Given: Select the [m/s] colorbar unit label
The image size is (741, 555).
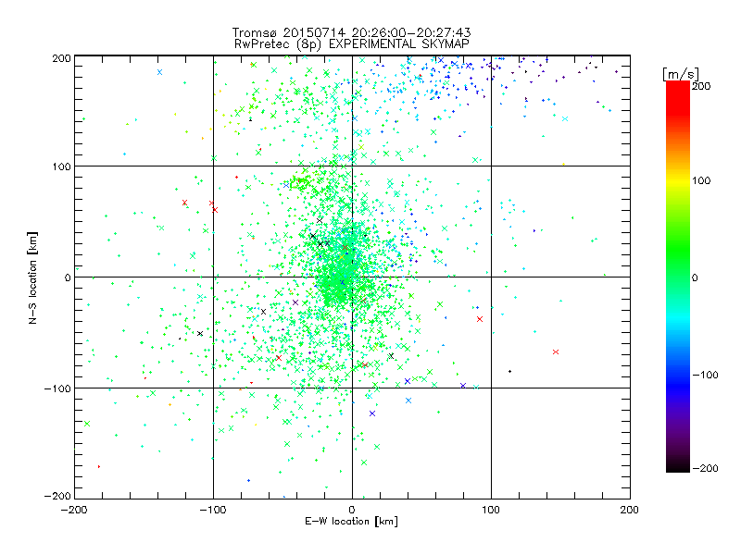Looking at the screenshot, I should tap(681, 74).
